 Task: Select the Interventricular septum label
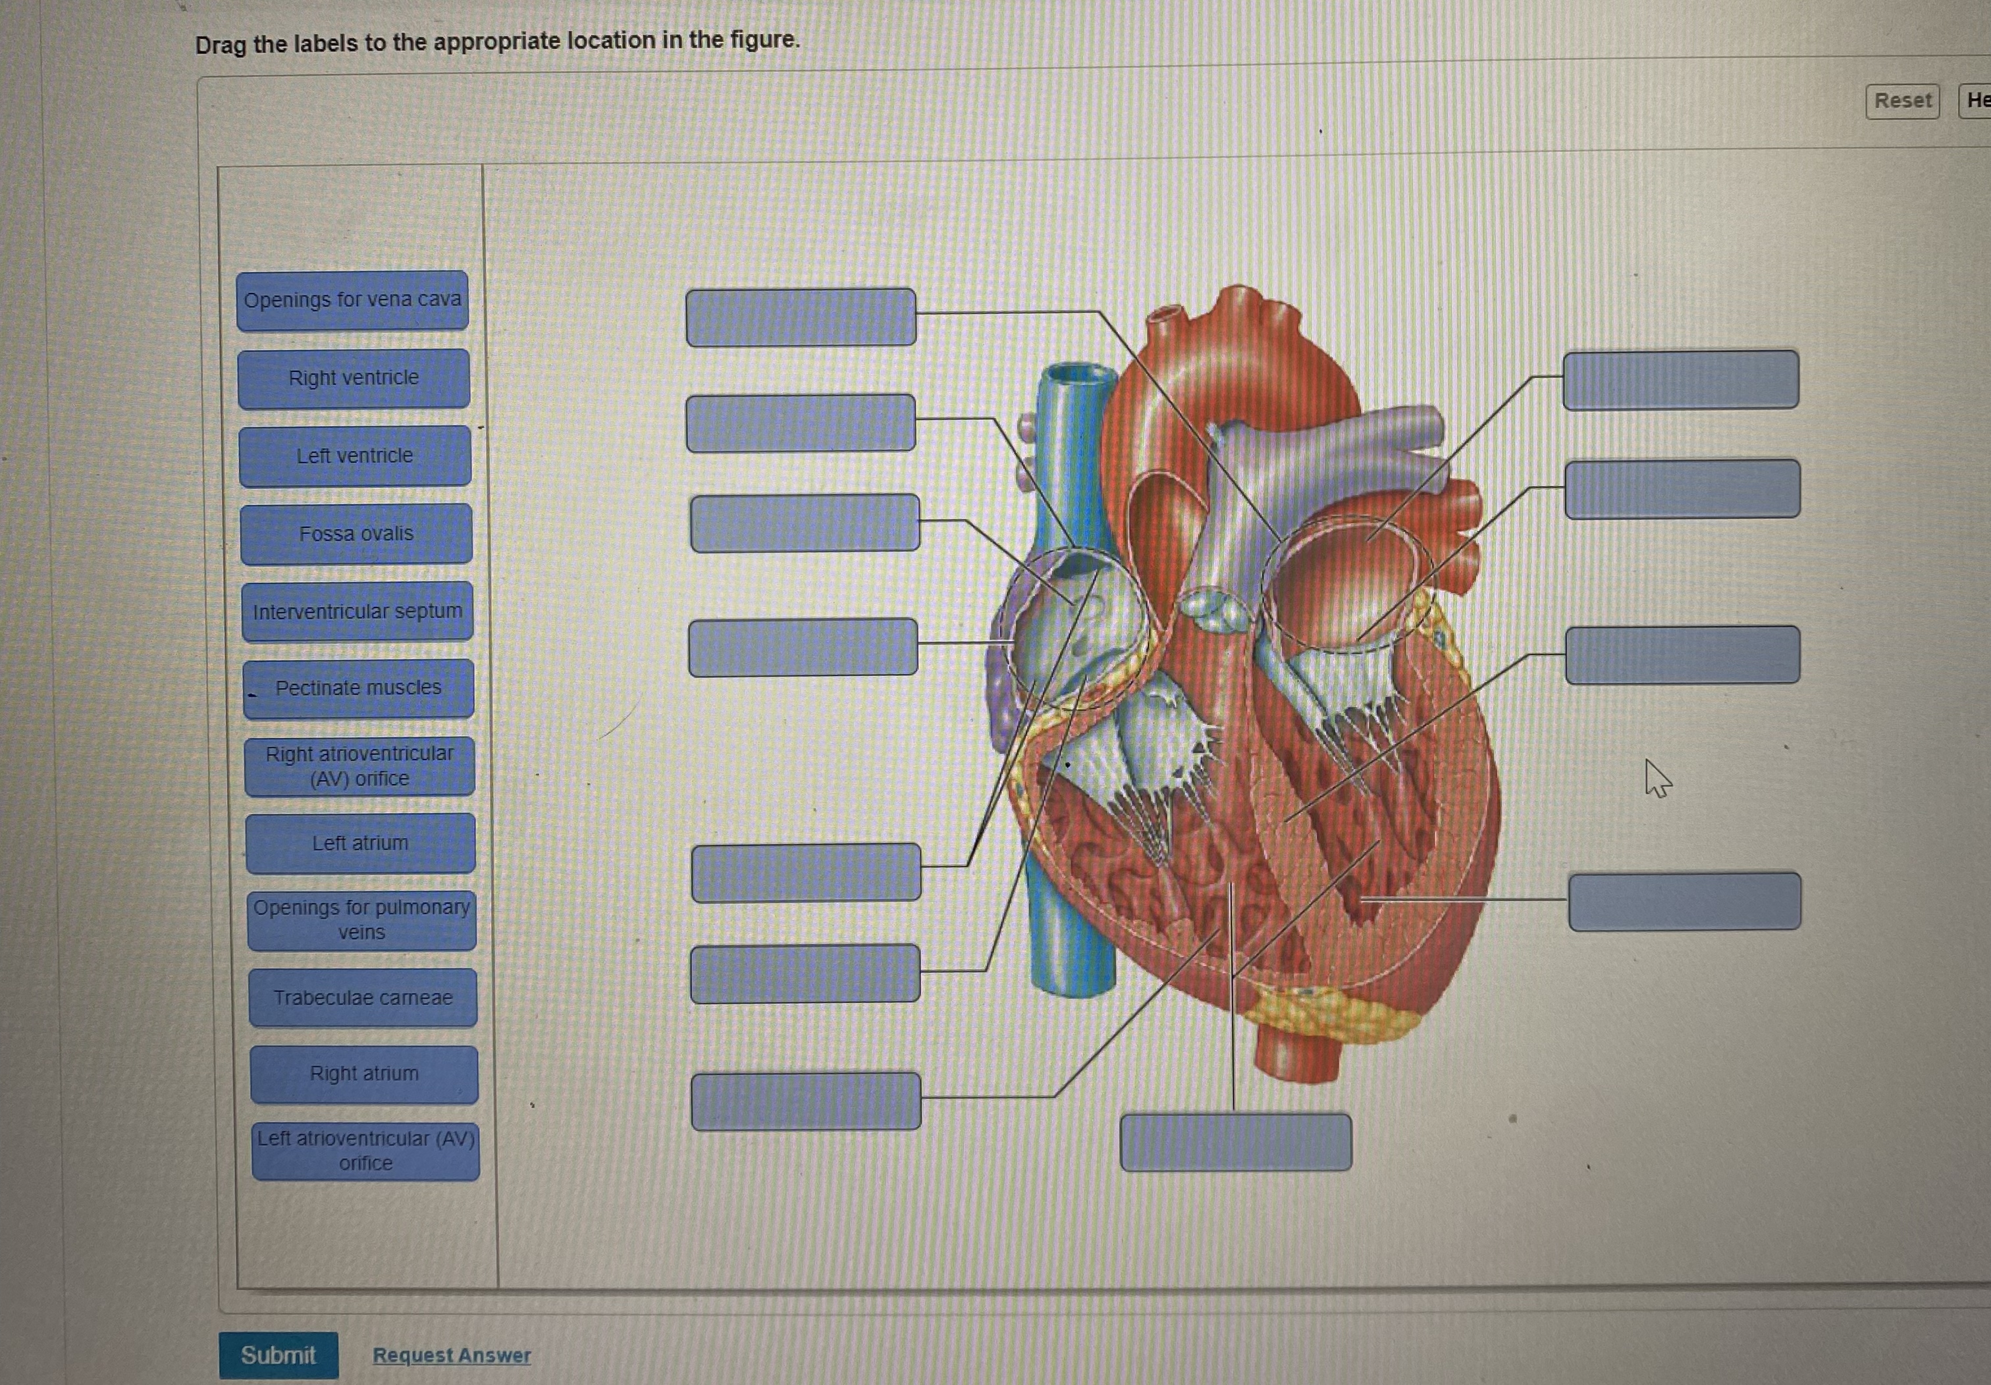point(358,612)
